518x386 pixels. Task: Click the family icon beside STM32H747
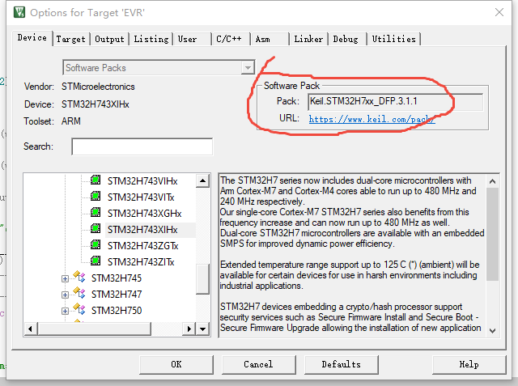[x=79, y=293]
